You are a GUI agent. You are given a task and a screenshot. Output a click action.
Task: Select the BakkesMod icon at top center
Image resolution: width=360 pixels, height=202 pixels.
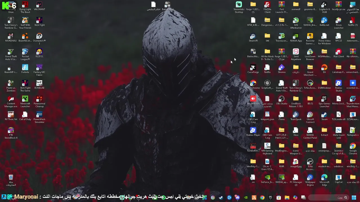[x=168, y=6]
